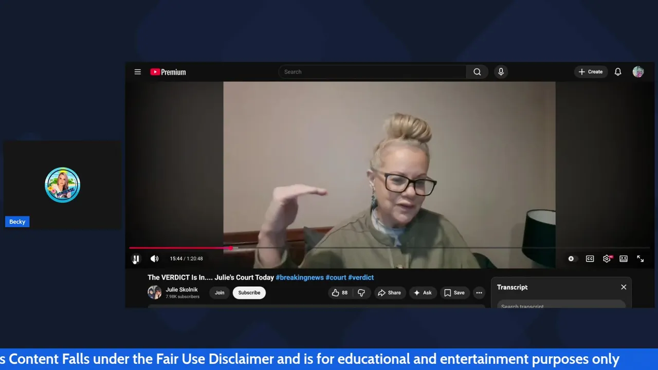Image resolution: width=658 pixels, height=370 pixels.
Task: Start voice search with the microphone
Action: [501, 72]
